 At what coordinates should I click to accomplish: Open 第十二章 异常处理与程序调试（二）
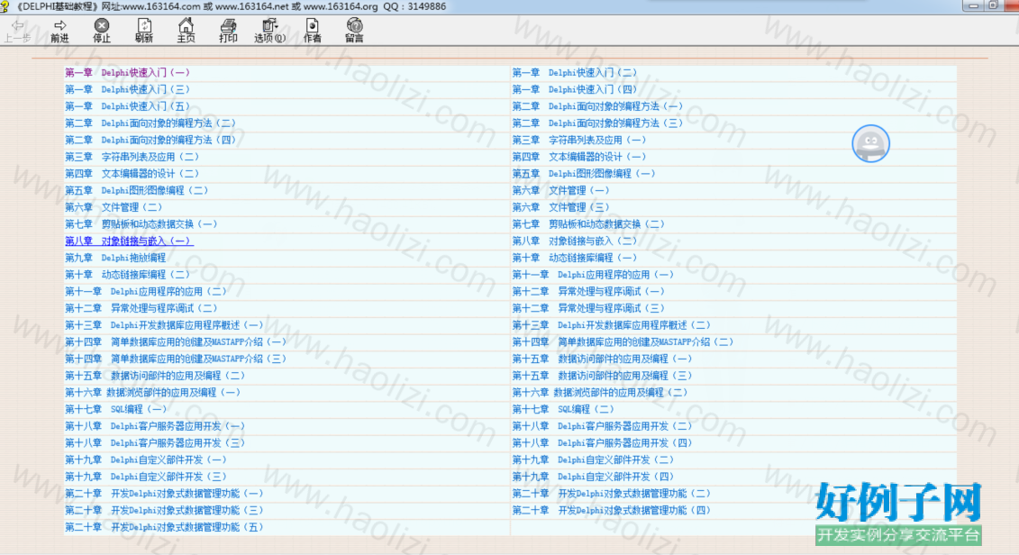141,309
